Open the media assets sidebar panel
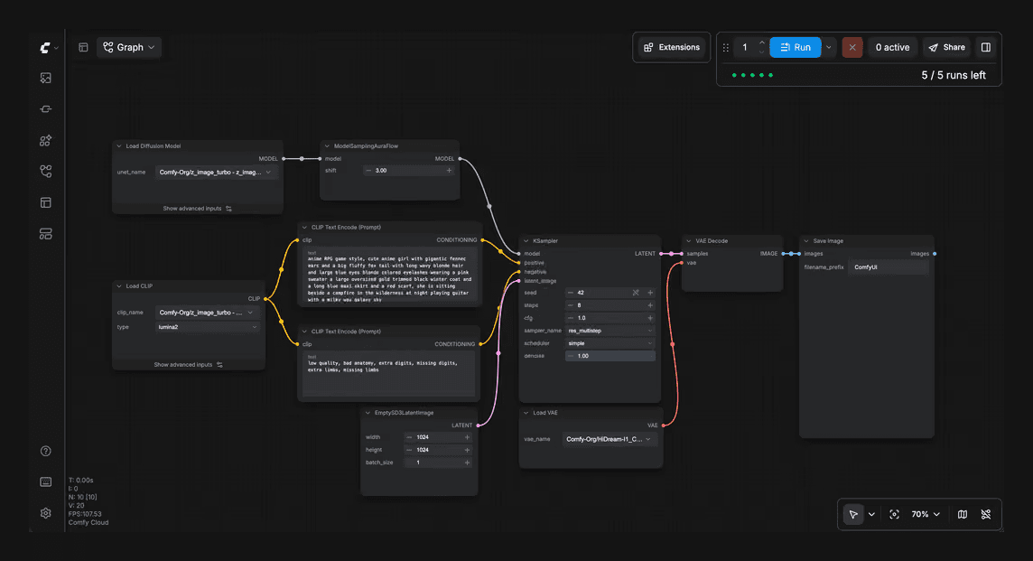 point(45,78)
